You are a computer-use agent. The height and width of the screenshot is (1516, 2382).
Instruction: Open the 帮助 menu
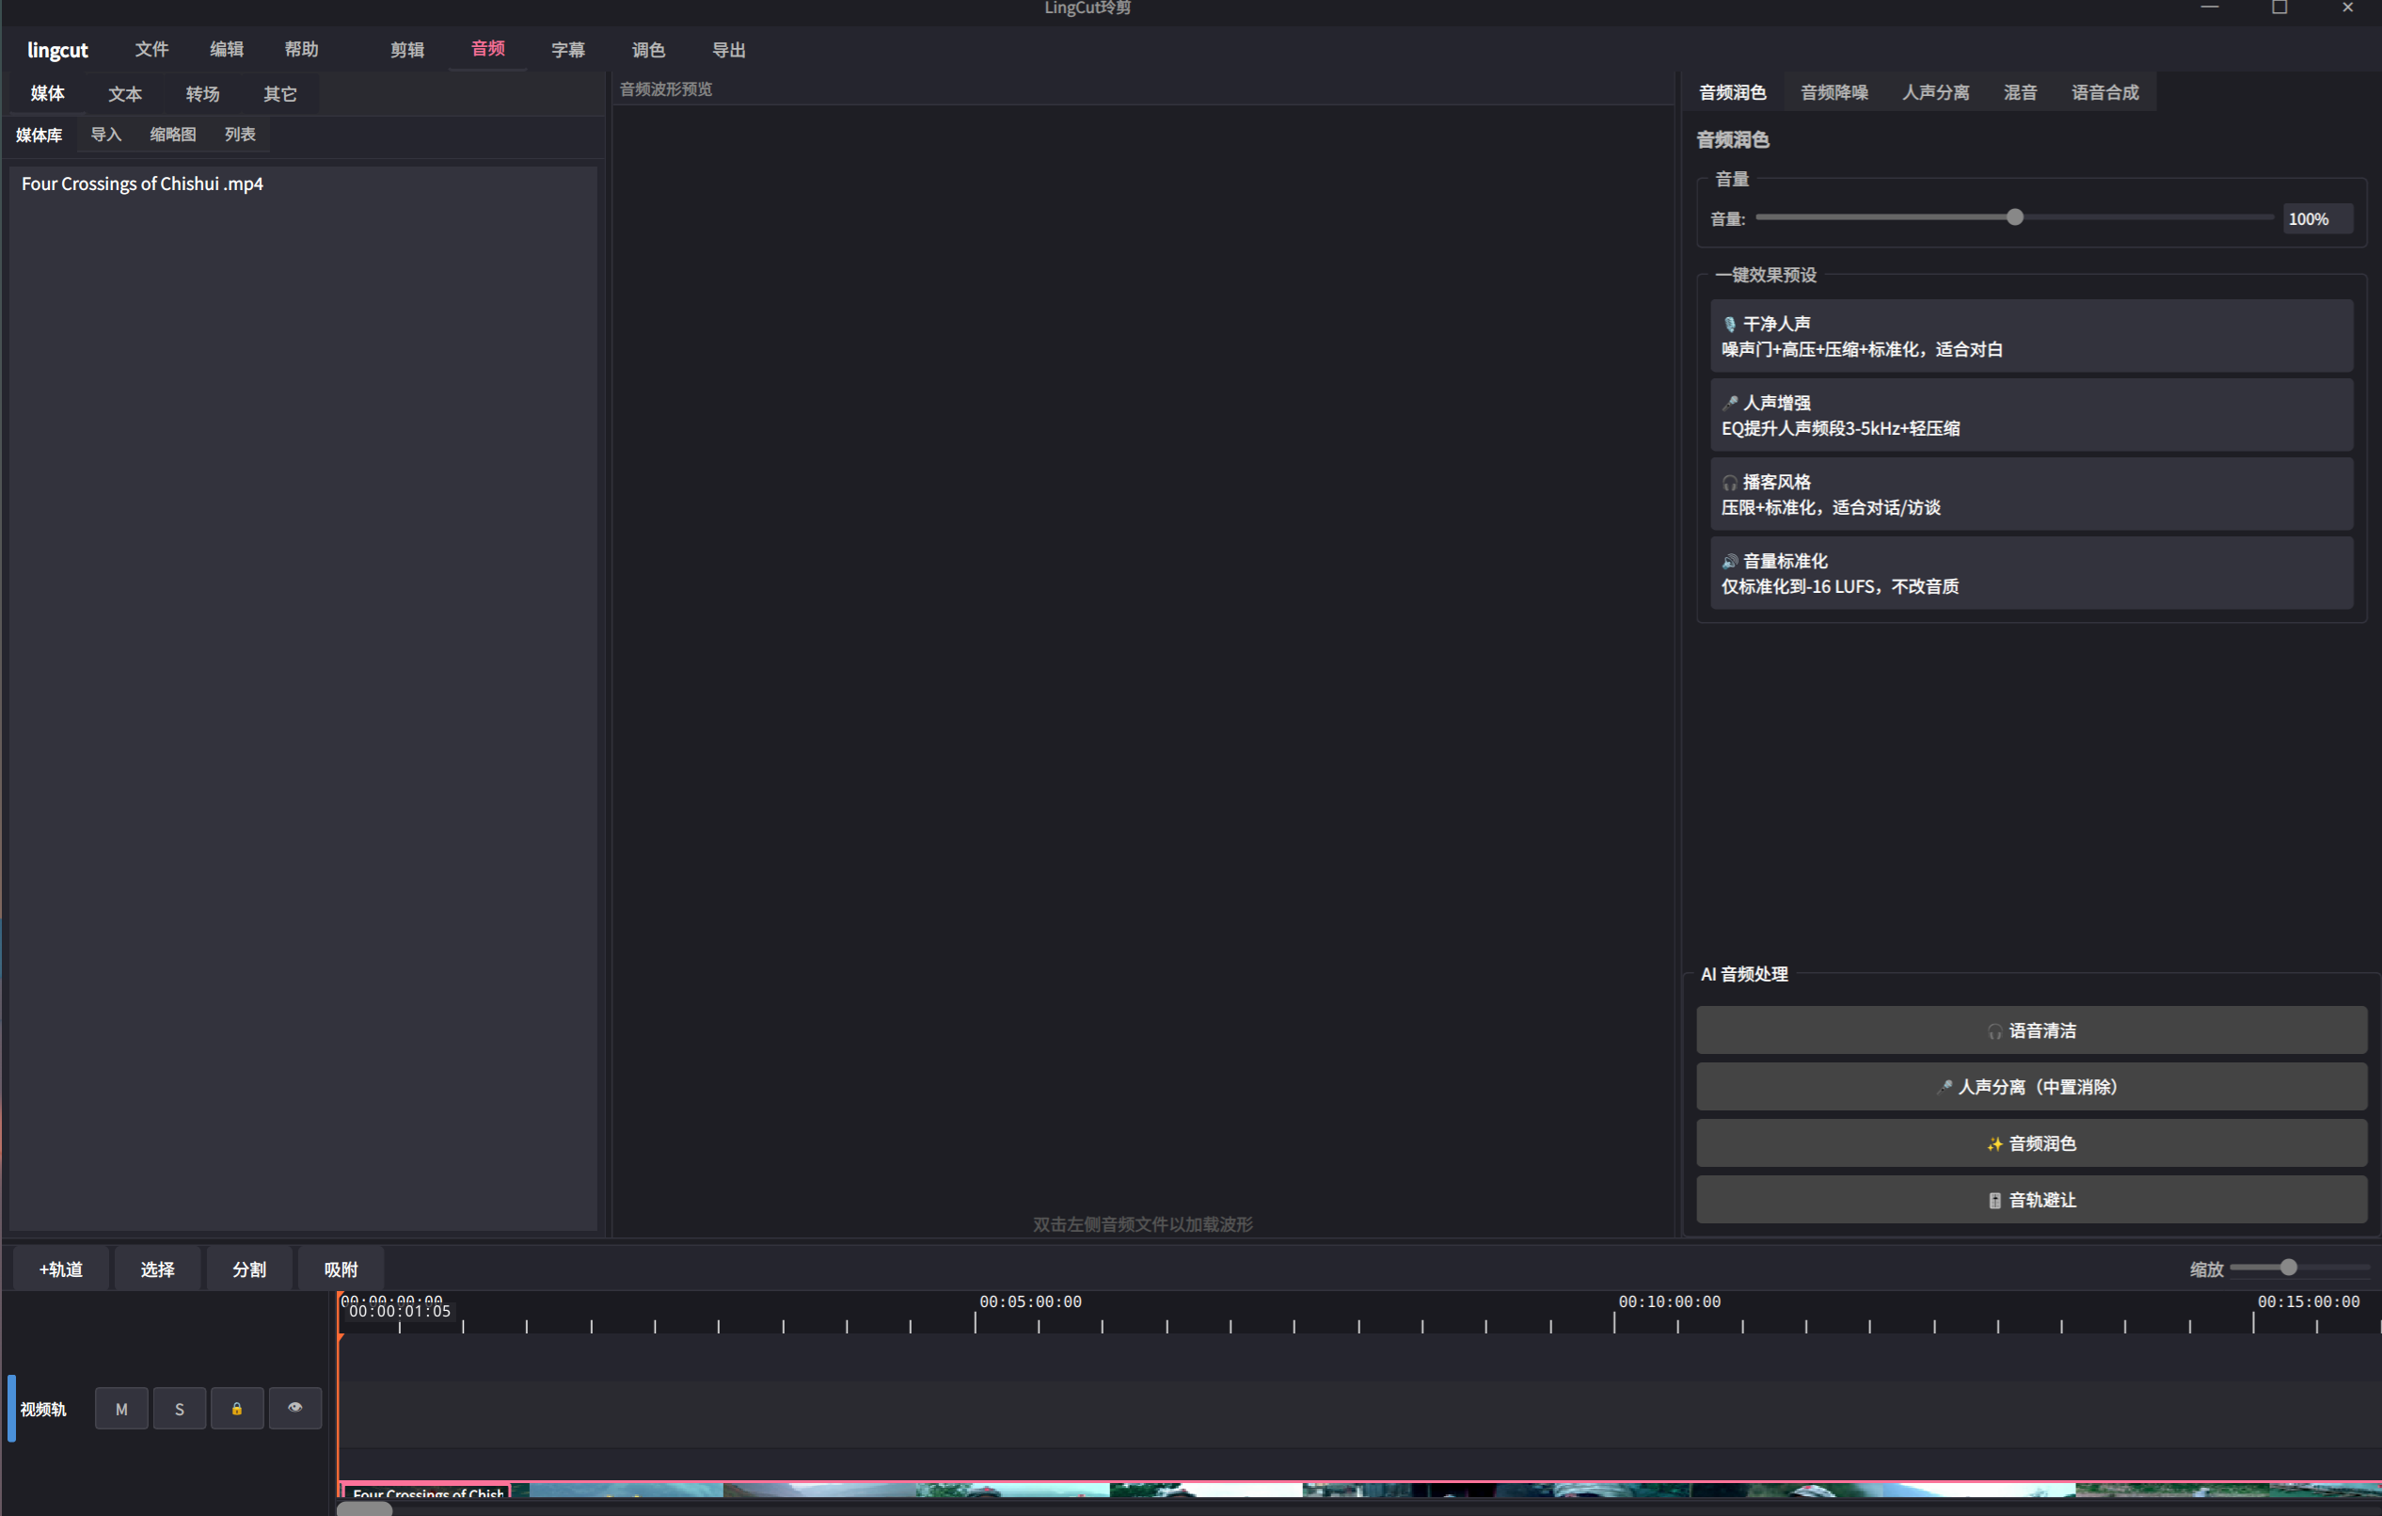(302, 50)
